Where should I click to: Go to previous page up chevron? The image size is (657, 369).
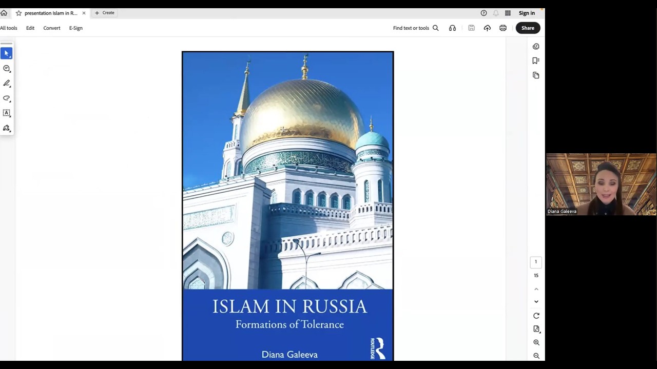[x=536, y=289]
